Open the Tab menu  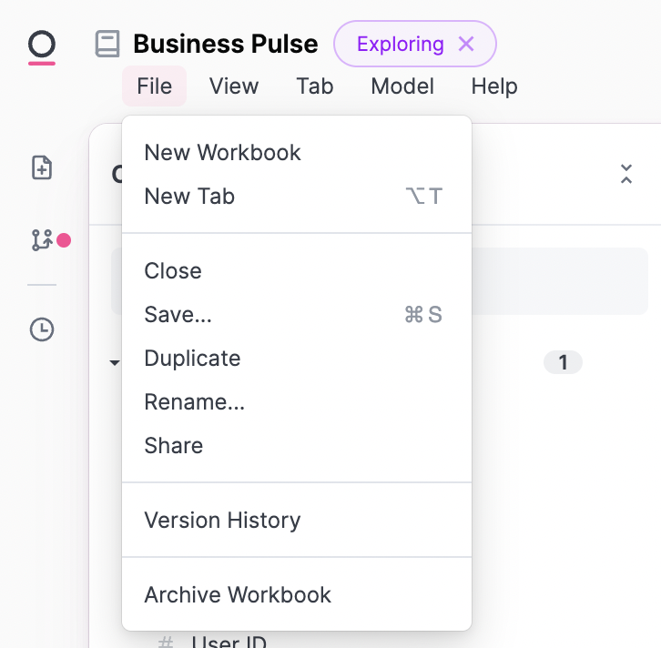315,86
